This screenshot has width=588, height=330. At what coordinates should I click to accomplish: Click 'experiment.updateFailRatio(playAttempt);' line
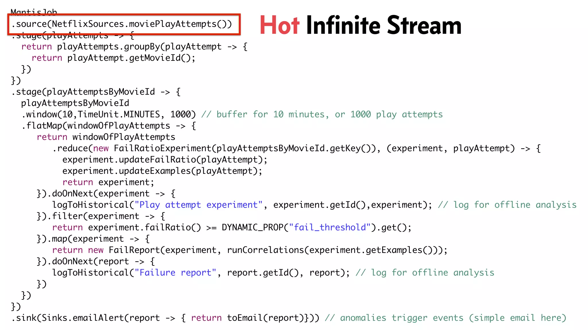(x=165, y=160)
